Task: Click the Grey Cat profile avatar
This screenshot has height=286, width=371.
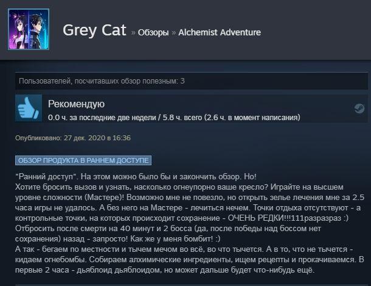Action: pyautogui.click(x=29, y=29)
